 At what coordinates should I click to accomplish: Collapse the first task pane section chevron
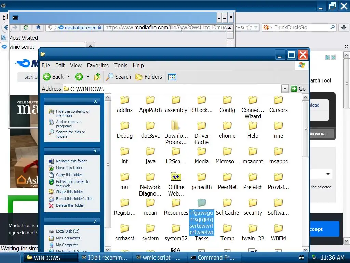pyautogui.click(x=96, y=101)
